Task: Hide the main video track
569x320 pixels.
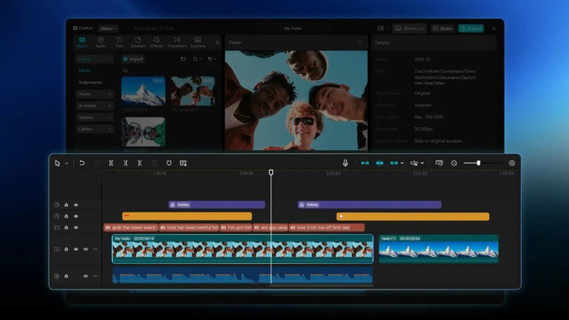Action: [76, 249]
